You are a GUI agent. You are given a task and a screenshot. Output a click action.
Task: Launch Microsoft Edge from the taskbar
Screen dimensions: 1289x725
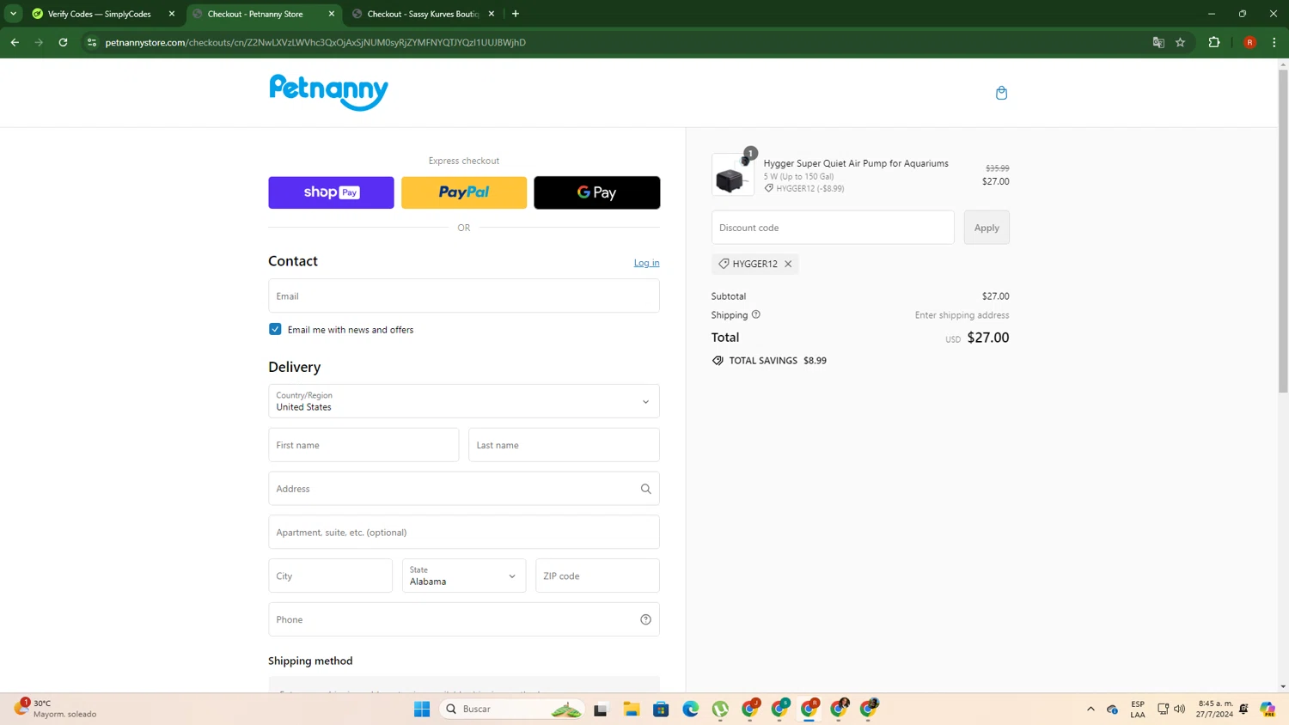691,709
